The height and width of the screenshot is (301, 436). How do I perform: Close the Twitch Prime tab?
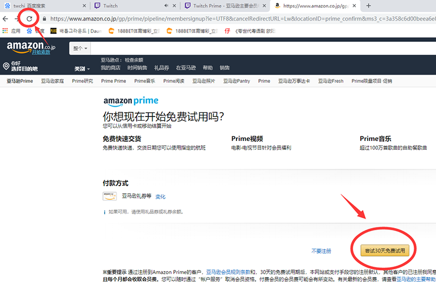[x=264, y=5]
